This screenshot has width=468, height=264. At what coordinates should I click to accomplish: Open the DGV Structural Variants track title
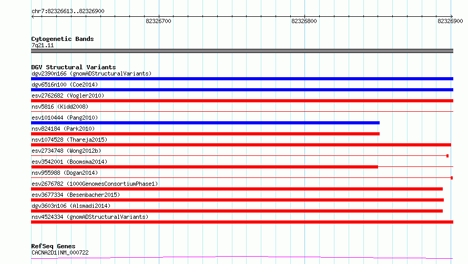tap(74, 67)
